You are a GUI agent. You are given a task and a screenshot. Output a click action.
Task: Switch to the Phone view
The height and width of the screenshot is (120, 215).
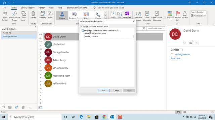point(98,15)
